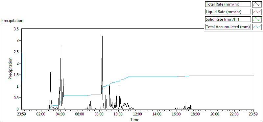Click the rate peak at 04:00
This screenshot has width=263, height=122.
[x=61, y=47]
